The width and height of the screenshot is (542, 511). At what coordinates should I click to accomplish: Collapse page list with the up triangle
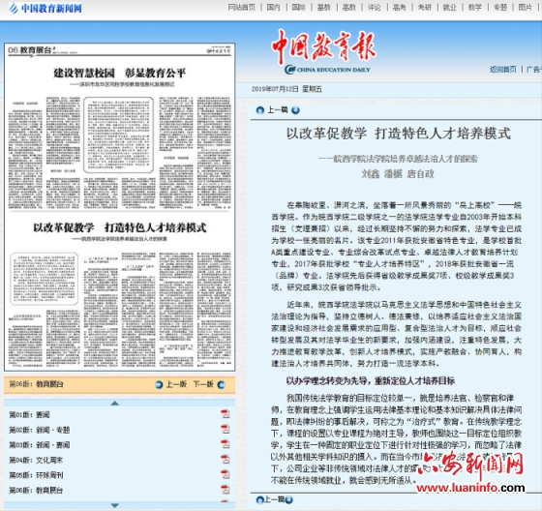coord(115,404)
